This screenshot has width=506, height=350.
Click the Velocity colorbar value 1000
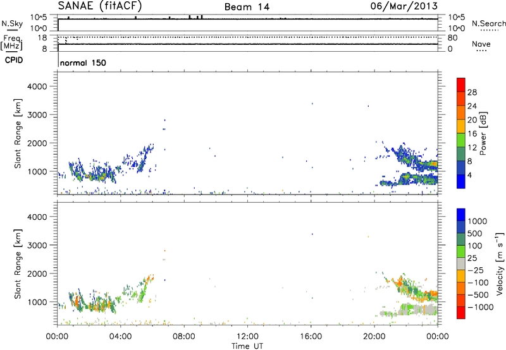point(478,221)
